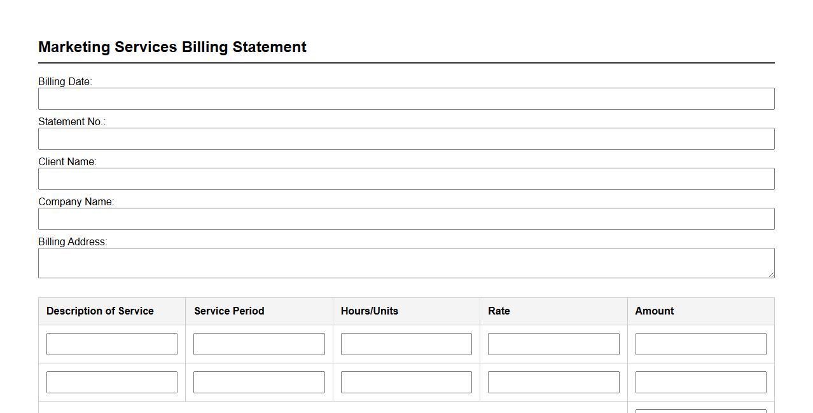Focus second row Service Period input
The image size is (813, 413).
coord(259,383)
